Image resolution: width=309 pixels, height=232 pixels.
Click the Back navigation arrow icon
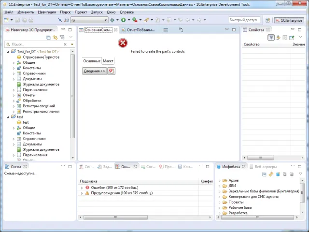(x=188, y=20)
